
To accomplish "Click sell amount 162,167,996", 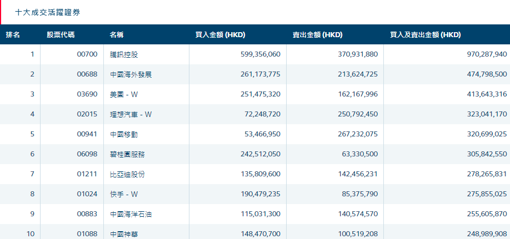I will (x=358, y=94).
